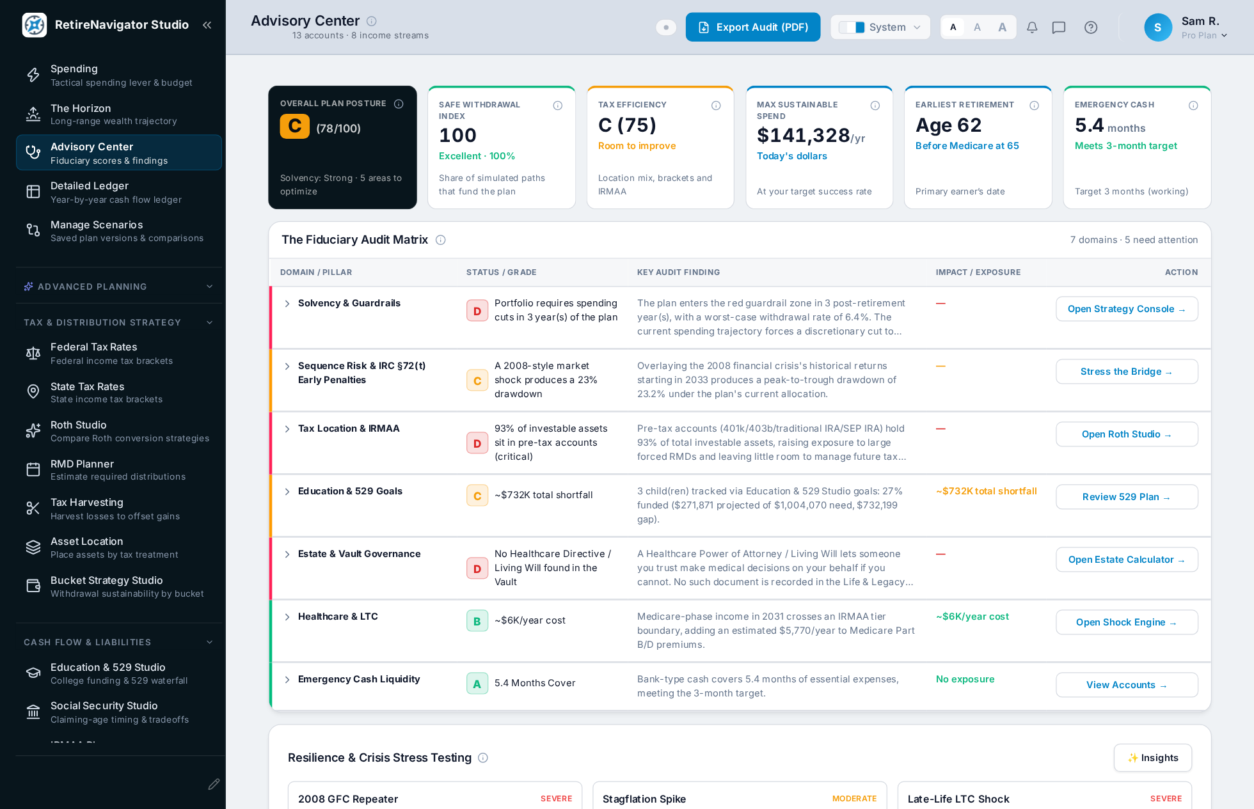Image resolution: width=1254 pixels, height=809 pixels.
Task: Click Open Strategy Console button
Action: click(x=1127, y=309)
